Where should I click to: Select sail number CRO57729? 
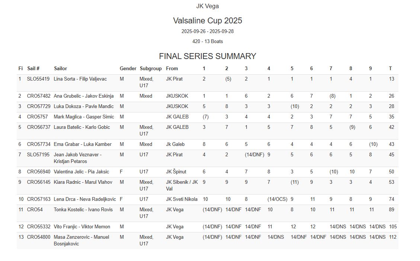39,106
